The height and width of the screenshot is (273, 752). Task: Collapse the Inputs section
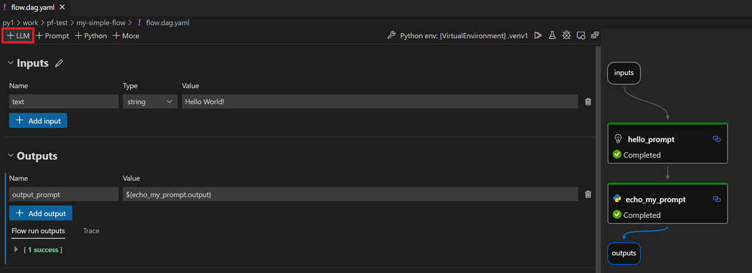(x=11, y=63)
